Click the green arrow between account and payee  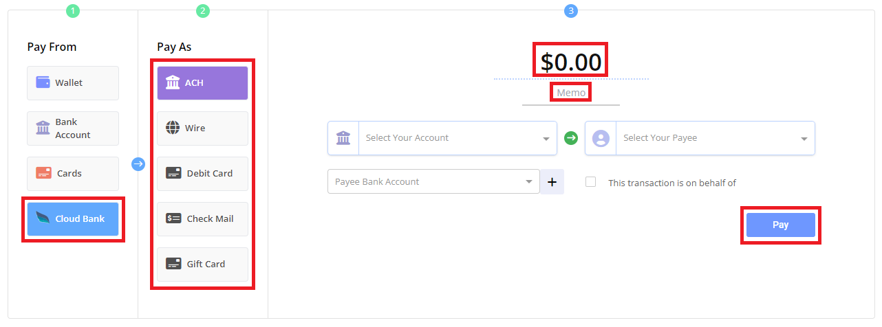[571, 138]
